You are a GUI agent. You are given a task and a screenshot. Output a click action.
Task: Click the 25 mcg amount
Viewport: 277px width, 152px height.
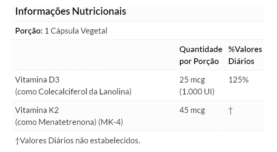coord(192,80)
